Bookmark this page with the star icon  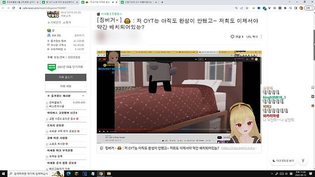point(247,8)
